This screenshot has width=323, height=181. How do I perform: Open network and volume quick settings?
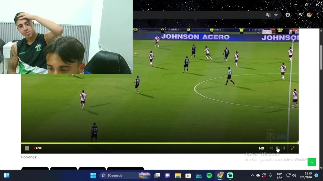(x=291, y=175)
